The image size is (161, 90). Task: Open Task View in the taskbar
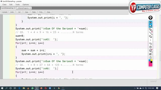[x=15, y=88]
